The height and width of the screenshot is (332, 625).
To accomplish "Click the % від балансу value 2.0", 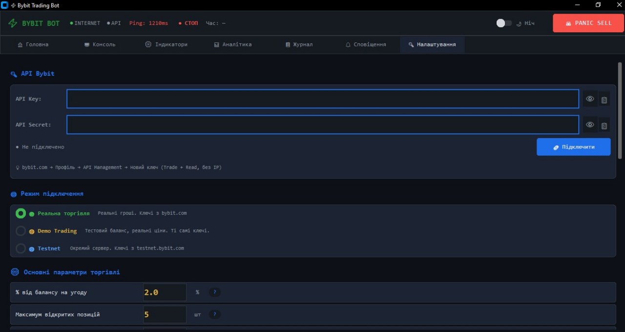I will [165, 292].
